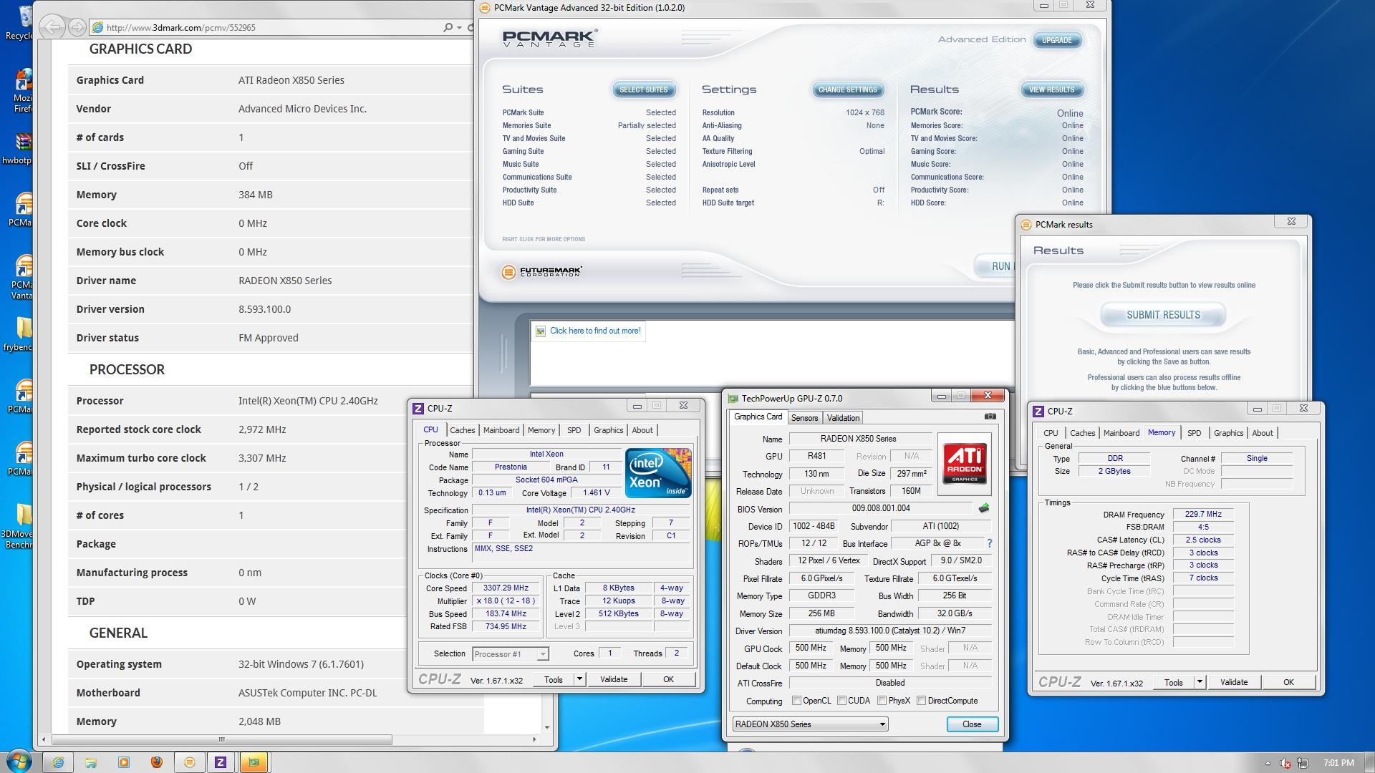This screenshot has width=1375, height=773.
Task: Open the Caches tab in left CPU-Z window
Action: [463, 430]
